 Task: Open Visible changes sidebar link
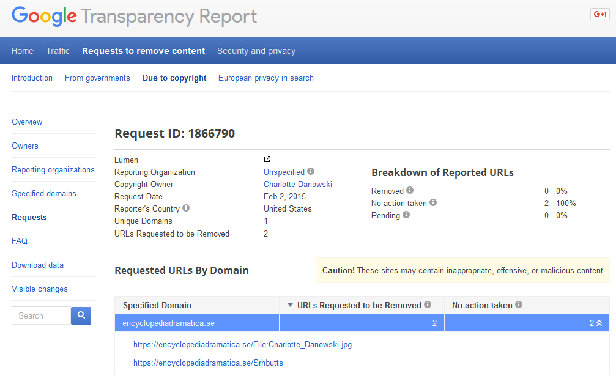coord(40,289)
